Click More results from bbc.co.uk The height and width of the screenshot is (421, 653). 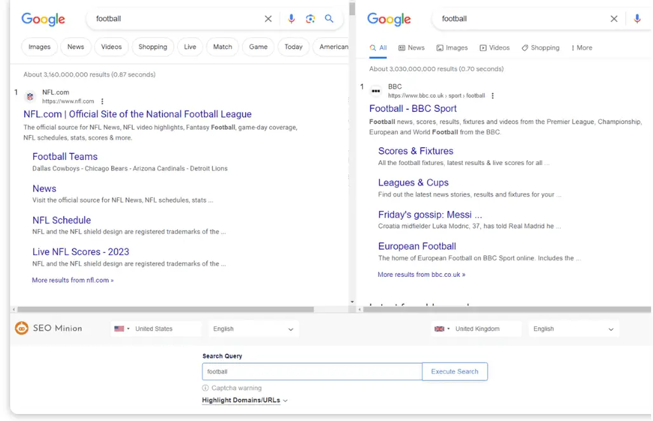point(421,275)
